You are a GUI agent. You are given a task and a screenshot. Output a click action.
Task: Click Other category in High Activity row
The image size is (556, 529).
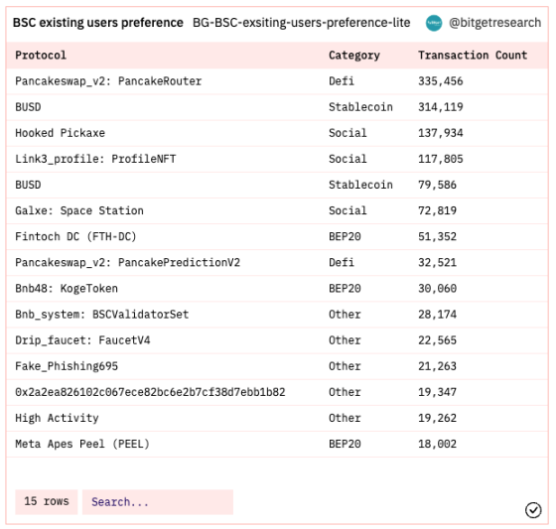point(345,418)
